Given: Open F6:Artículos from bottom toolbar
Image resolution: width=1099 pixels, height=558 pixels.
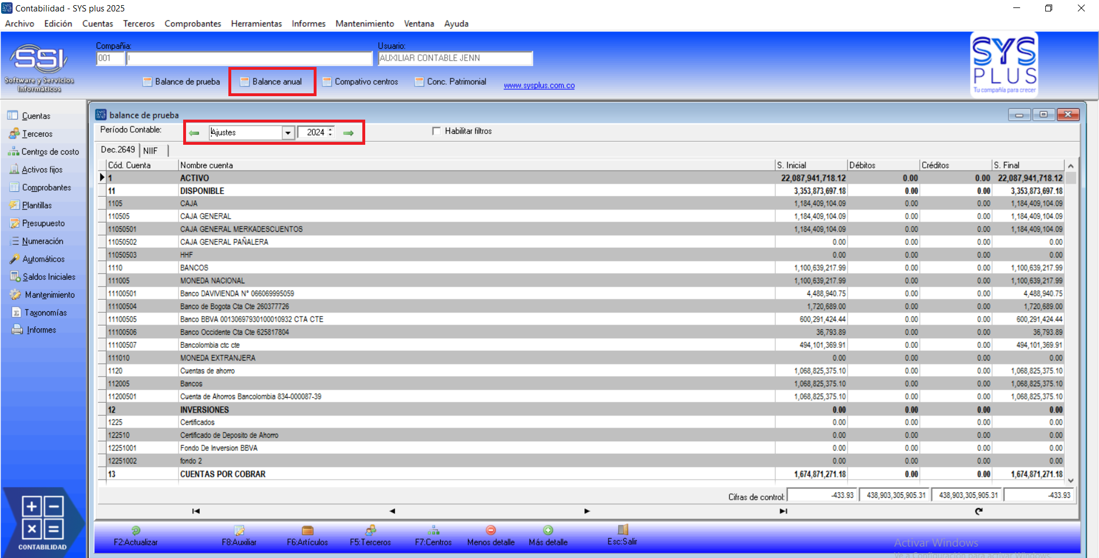Looking at the screenshot, I should coord(307,536).
